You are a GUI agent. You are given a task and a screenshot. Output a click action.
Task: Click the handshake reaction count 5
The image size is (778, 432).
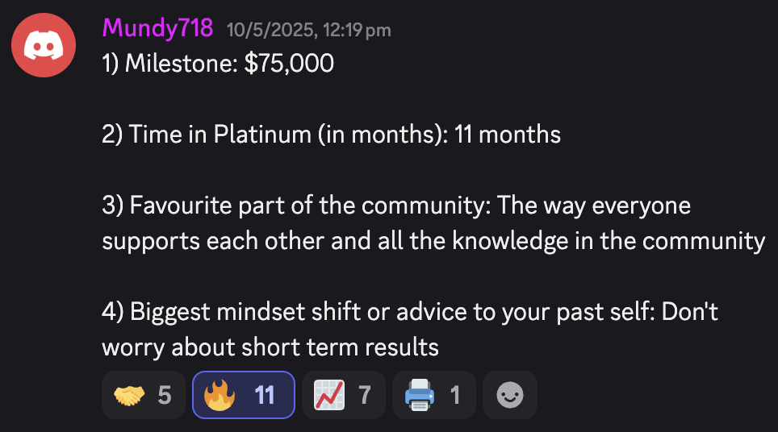click(x=165, y=396)
